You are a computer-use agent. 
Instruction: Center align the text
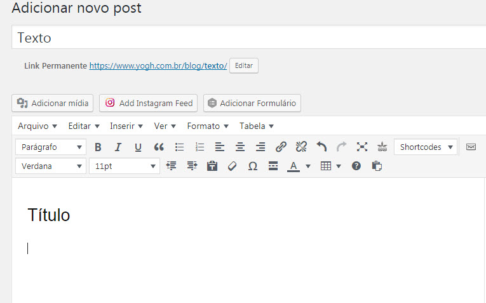(x=240, y=147)
